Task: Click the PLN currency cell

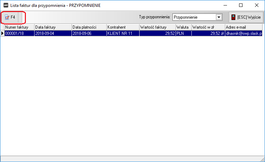Action: [183, 33]
